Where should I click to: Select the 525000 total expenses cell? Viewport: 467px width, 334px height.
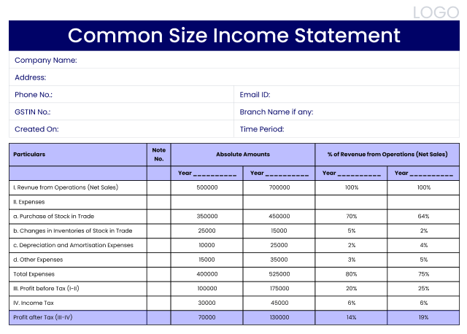point(279,274)
